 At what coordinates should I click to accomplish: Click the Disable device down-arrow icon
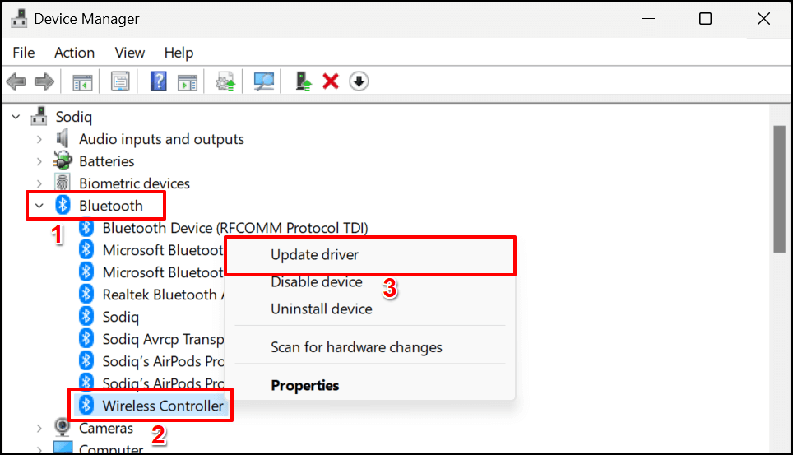tap(359, 81)
